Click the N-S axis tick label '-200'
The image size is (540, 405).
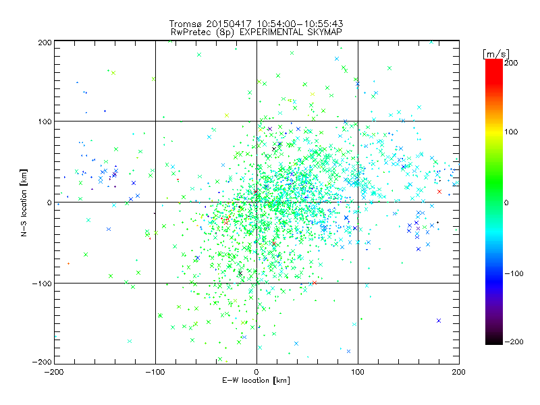point(42,362)
